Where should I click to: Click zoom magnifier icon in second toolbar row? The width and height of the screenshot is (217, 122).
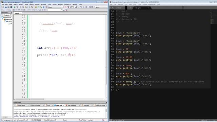[x=63, y=10]
